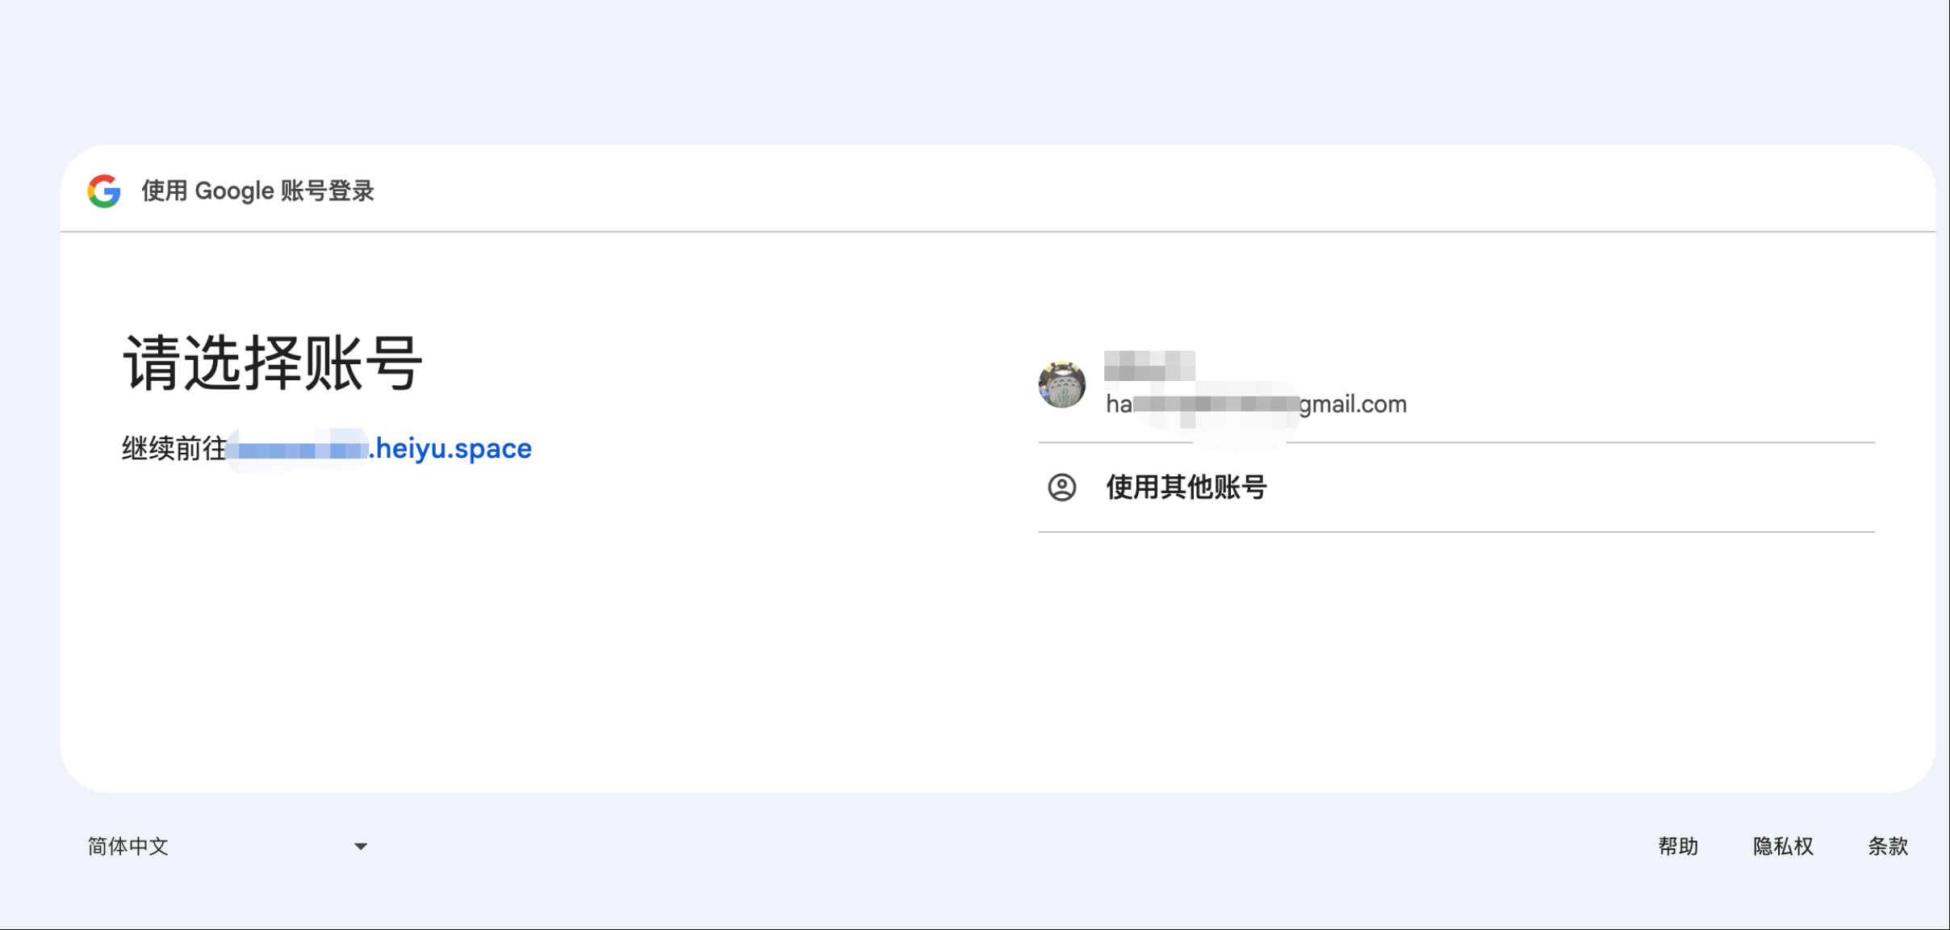Click the divider under 使用其他账号 row
This screenshot has width=1950, height=930.
1456,532
